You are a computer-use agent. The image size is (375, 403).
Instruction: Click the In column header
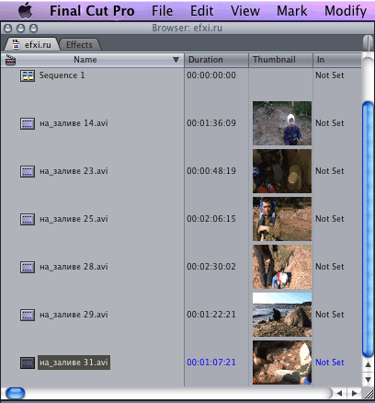click(x=337, y=60)
